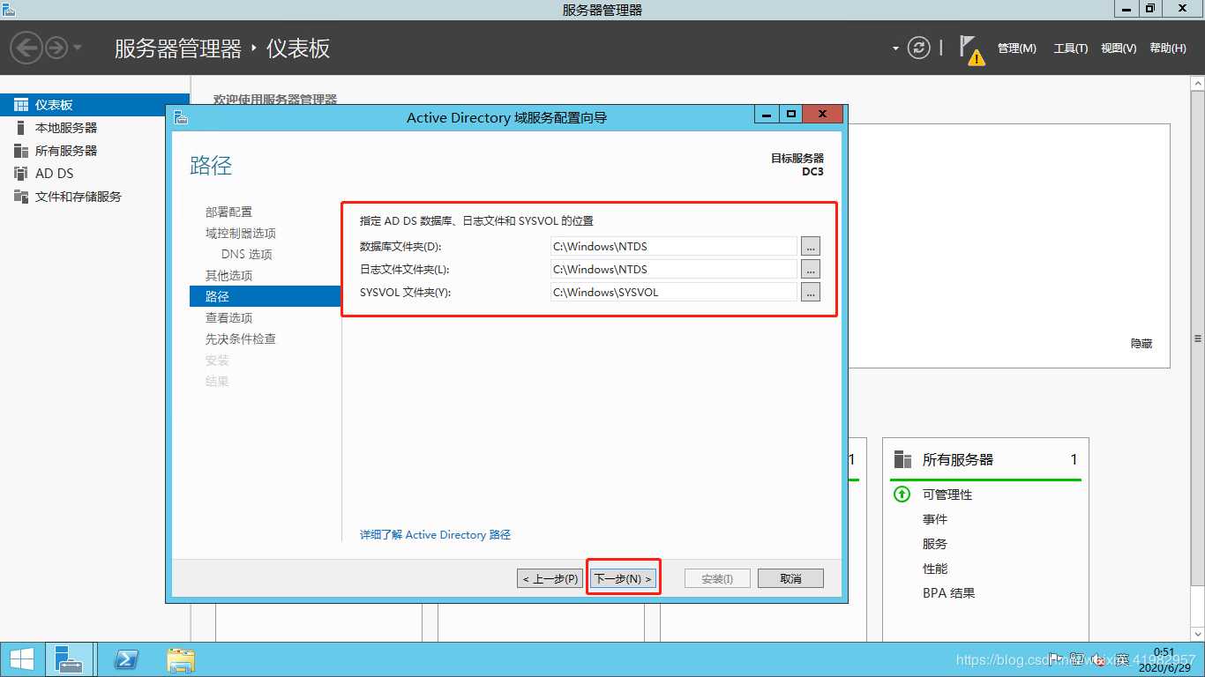
Task: Click the wizard title bar icon
Action: (x=180, y=116)
